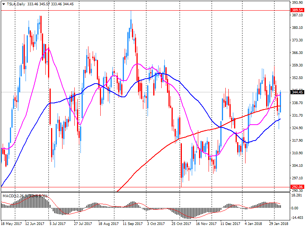Click the 297.10 price scale value
Screen dimensions: 305x228
point(298,178)
